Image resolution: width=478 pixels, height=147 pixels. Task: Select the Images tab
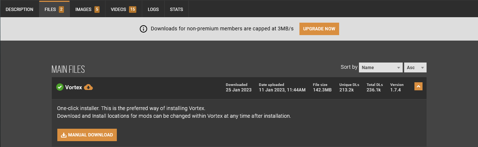click(x=83, y=9)
